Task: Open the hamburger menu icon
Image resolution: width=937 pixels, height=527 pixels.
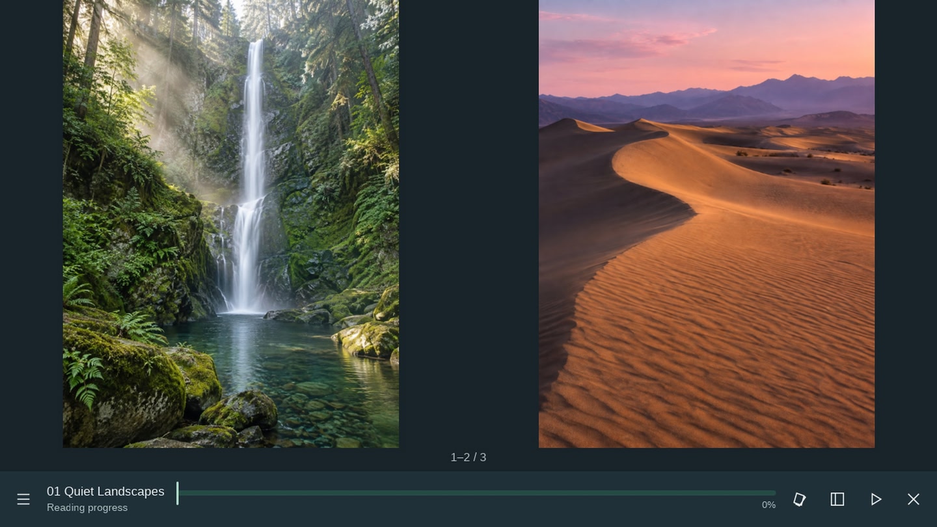Action: coord(23,499)
